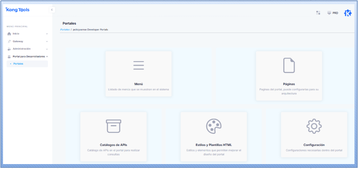Select Portales in the sidebar submenu
This screenshot has width=358, height=169.
pyautogui.click(x=18, y=64)
